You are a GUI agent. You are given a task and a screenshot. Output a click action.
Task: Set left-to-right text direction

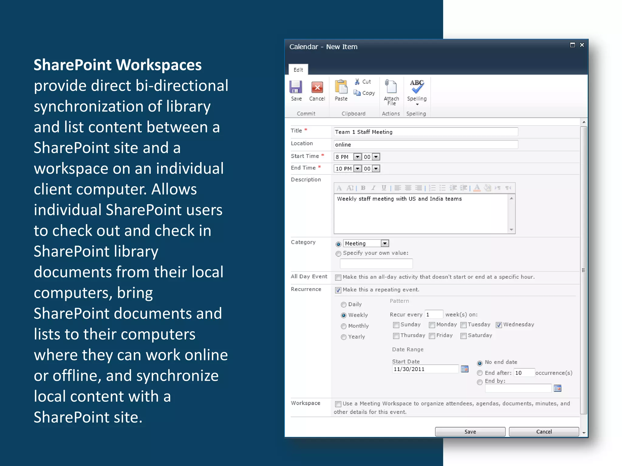point(498,188)
